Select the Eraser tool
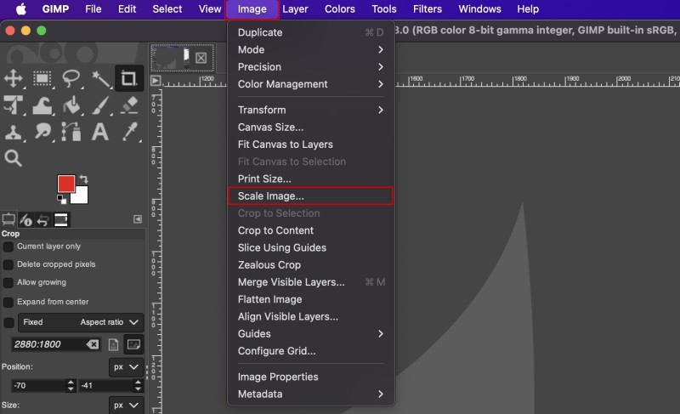Image resolution: width=680 pixels, height=414 pixels. (x=129, y=105)
